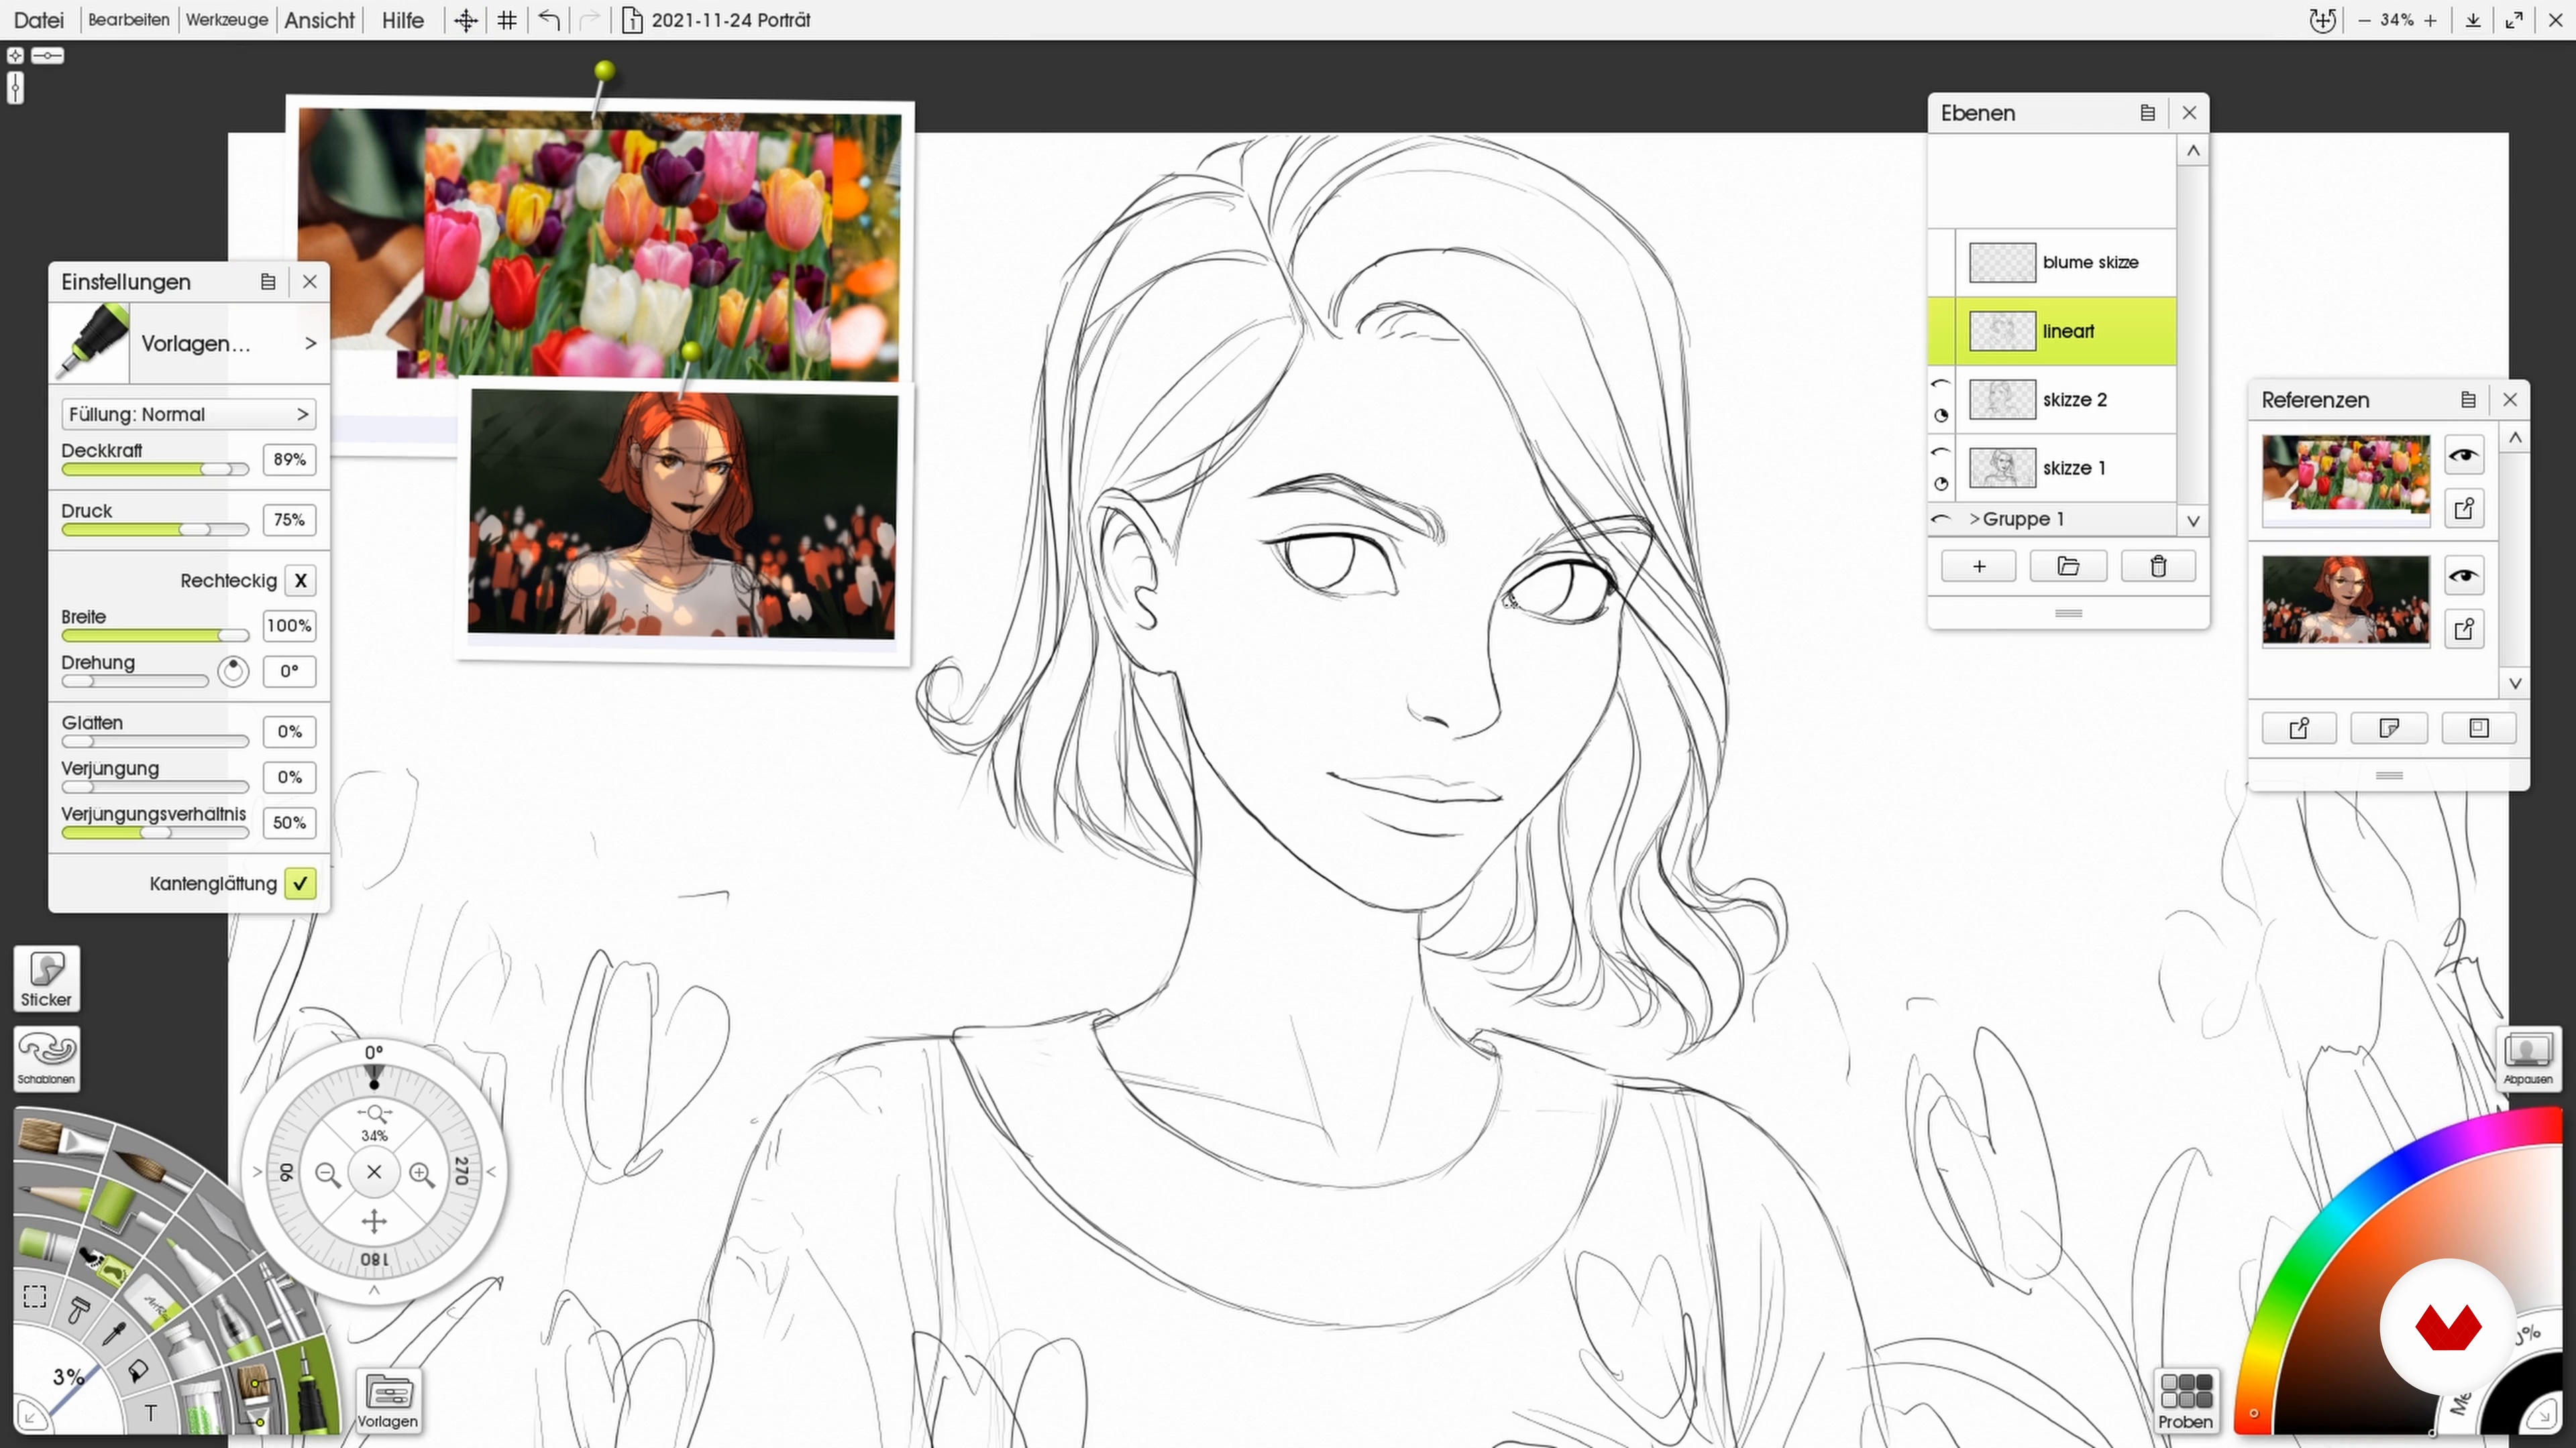
Task: Open the Füllung: Normal dropdown
Action: 188,414
